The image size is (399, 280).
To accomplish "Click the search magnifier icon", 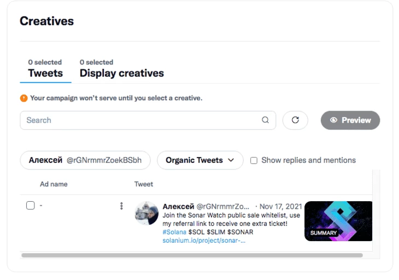I will [x=265, y=120].
